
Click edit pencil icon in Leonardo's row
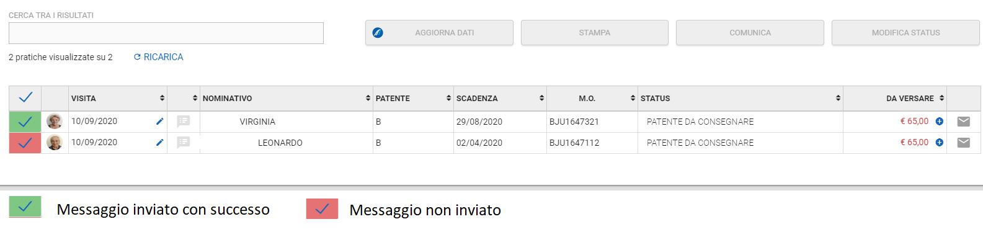coord(159,143)
